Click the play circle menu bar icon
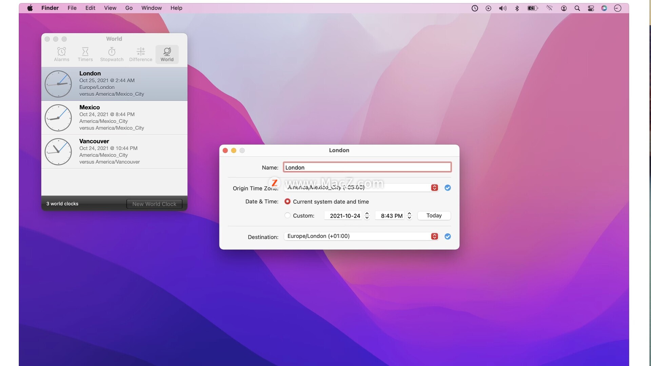651x366 pixels. 488,8
